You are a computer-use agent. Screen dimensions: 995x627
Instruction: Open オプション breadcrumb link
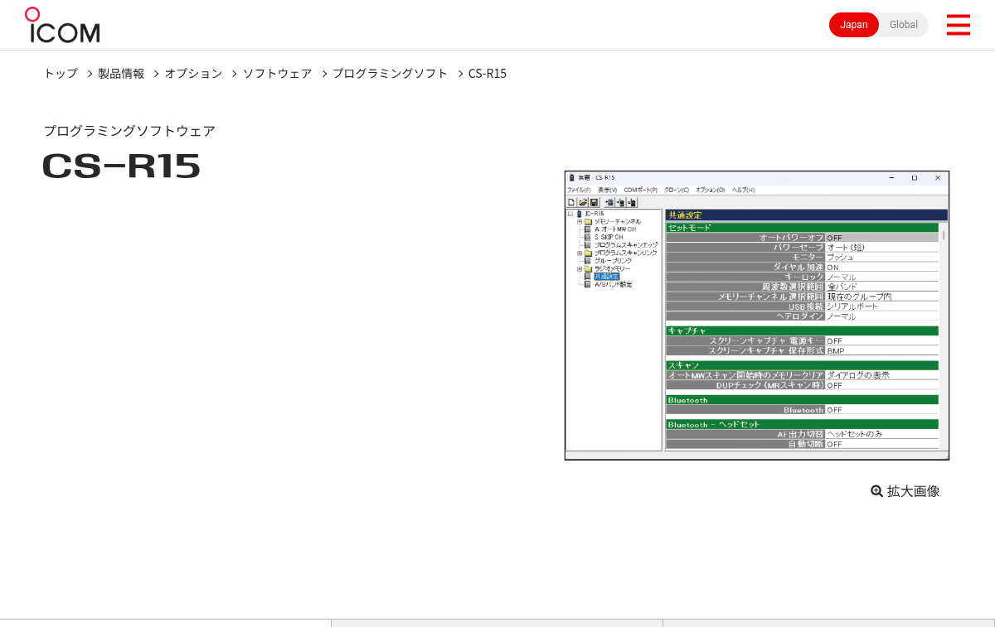coord(193,73)
